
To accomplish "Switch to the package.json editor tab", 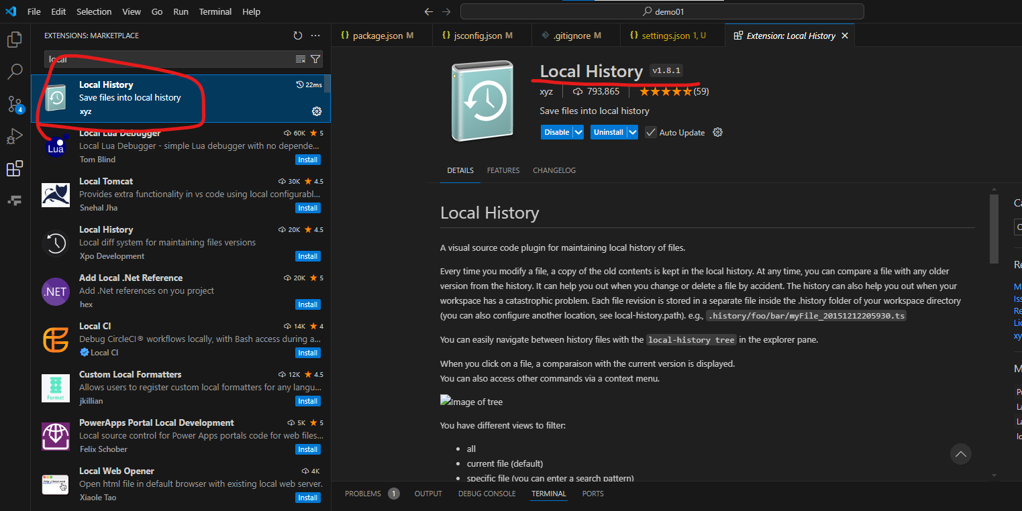I will pyautogui.click(x=381, y=36).
